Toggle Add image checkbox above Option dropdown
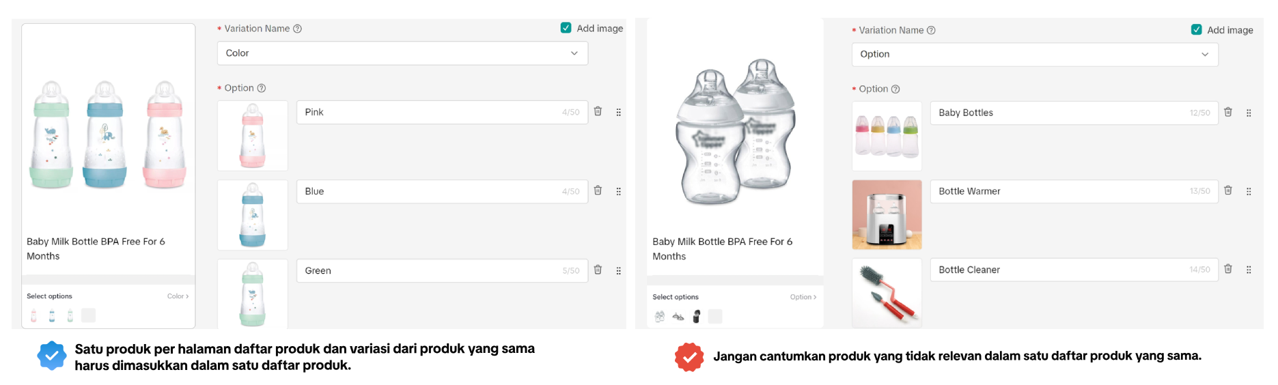Viewport: 1278px width, 385px height. 1197,29
